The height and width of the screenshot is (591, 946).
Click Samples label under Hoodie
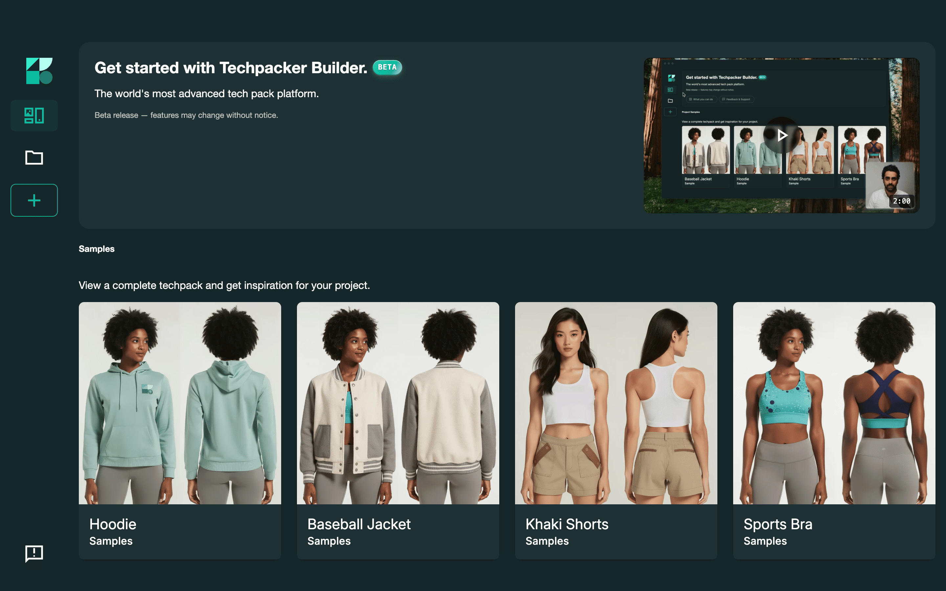coord(111,541)
